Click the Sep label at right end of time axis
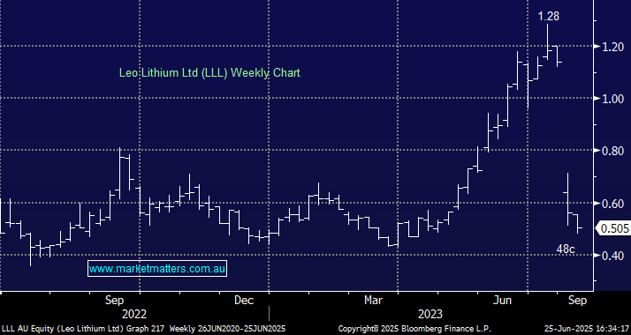Viewport: 631px width, 335px height. (577, 300)
